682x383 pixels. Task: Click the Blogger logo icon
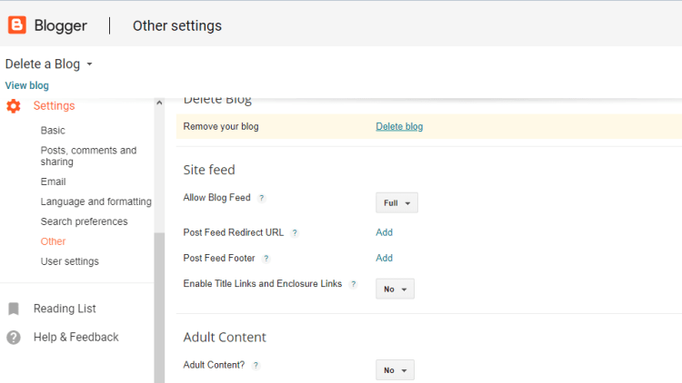tap(16, 25)
